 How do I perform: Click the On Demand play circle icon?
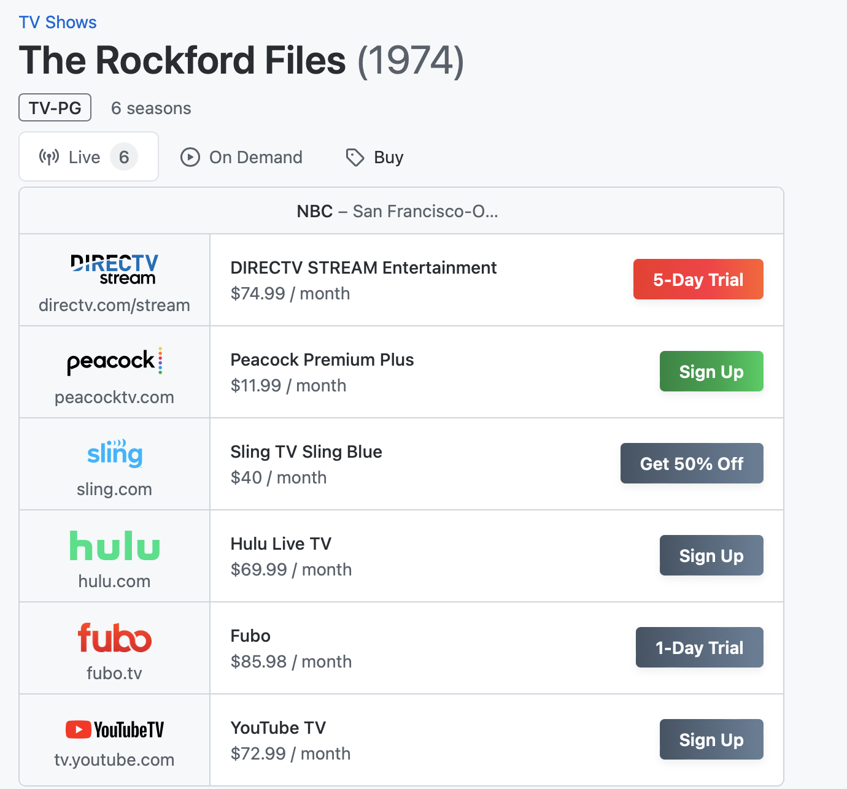(x=190, y=157)
